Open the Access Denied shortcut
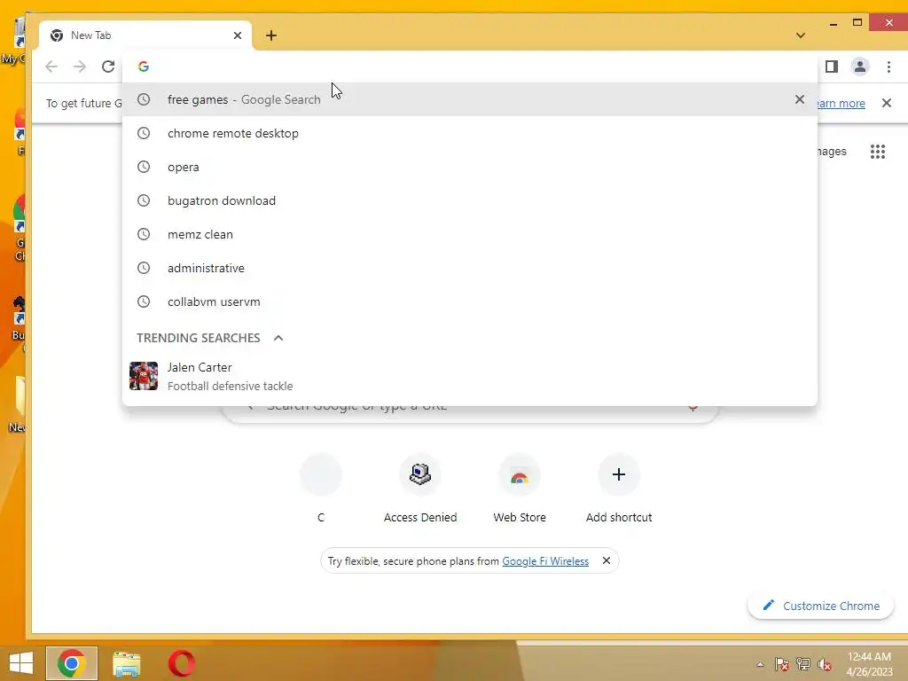908x681 pixels. coord(419,489)
